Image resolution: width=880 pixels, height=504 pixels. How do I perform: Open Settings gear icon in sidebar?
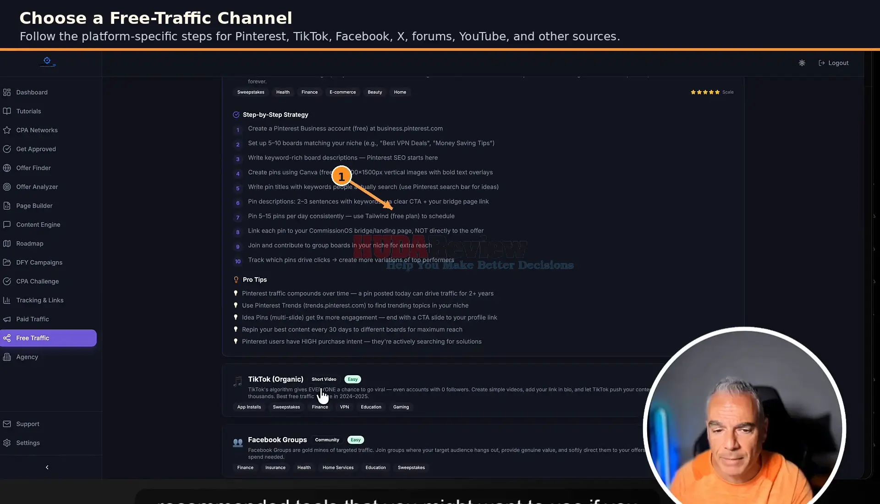tap(7, 443)
